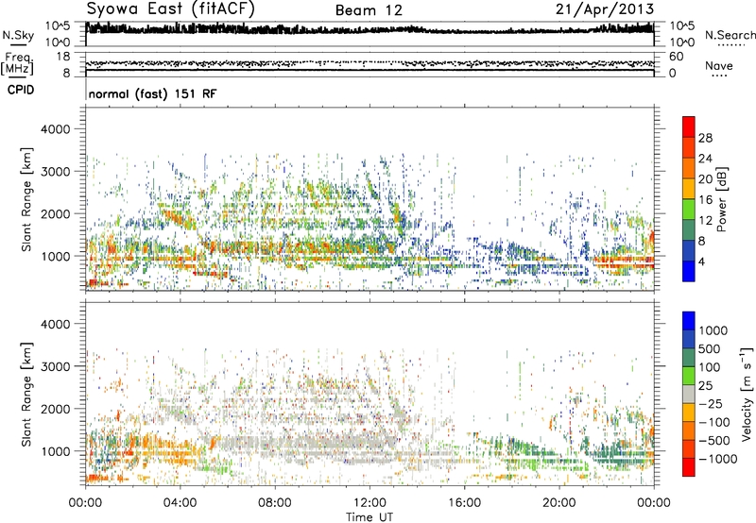Viewport: 756px width, 523px height.
Task: Click the 'N.Search' legend label
Action: pos(730,35)
